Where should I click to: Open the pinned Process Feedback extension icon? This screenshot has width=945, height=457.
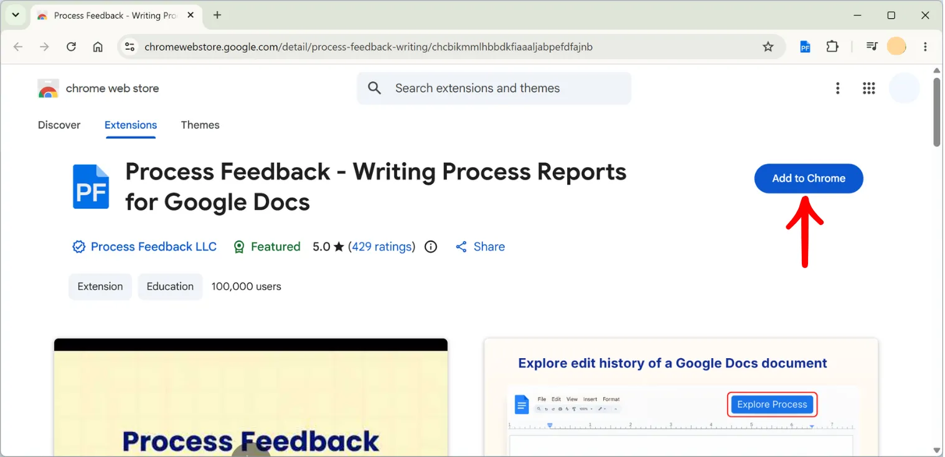[x=805, y=47]
